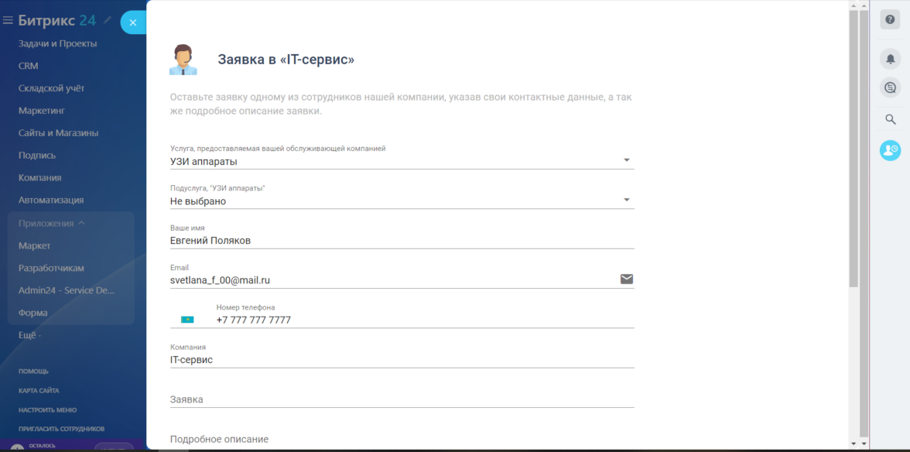Screen dimensions: 910x452
Task: Click the search magnifier icon
Action: (890, 119)
